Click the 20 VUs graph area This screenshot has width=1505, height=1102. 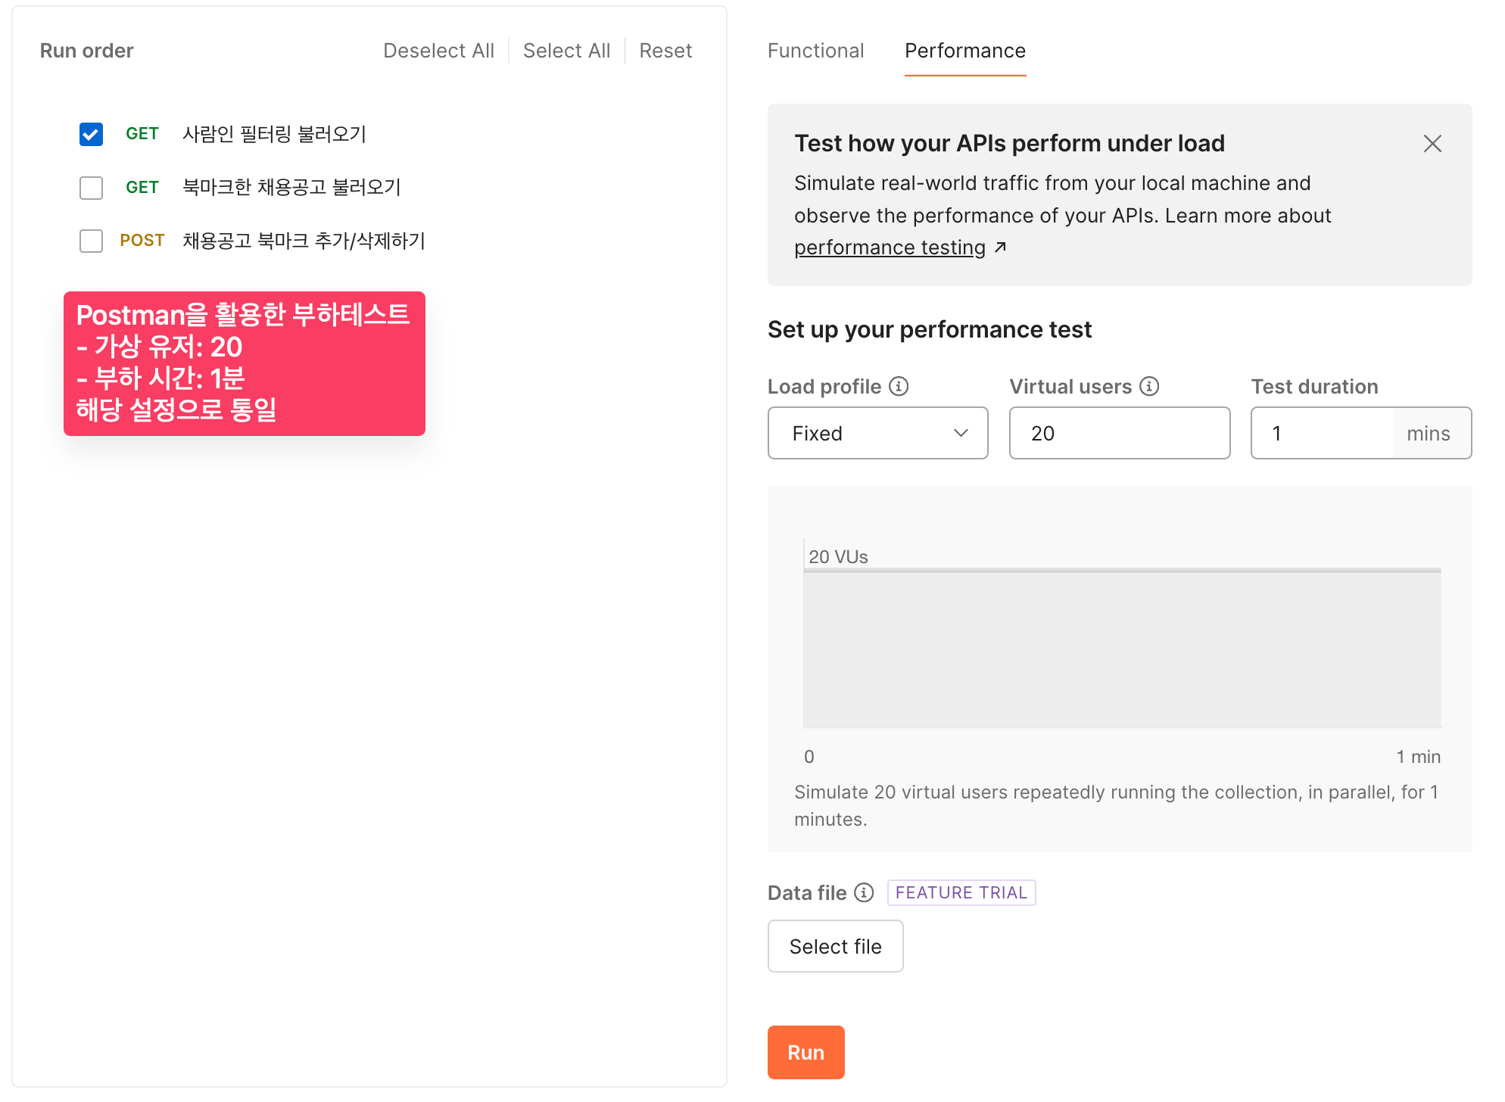pos(1122,647)
